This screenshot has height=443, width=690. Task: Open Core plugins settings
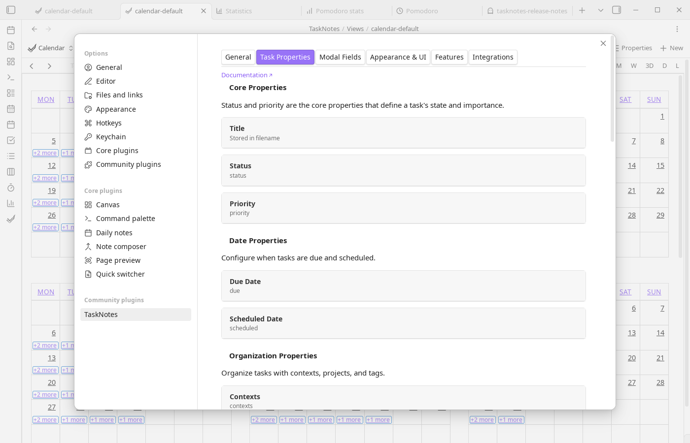tap(136, 151)
